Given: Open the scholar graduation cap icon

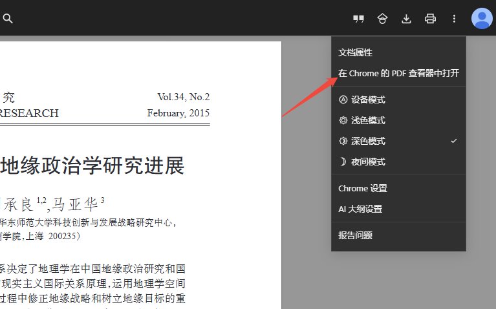Looking at the screenshot, I should click(382, 19).
